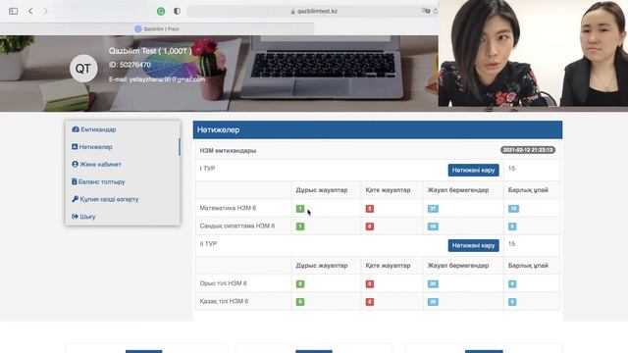Screen dimensions: 628x353
Task: Click the Орыс тілі НЗМ 6 row label
Action: 223,283
